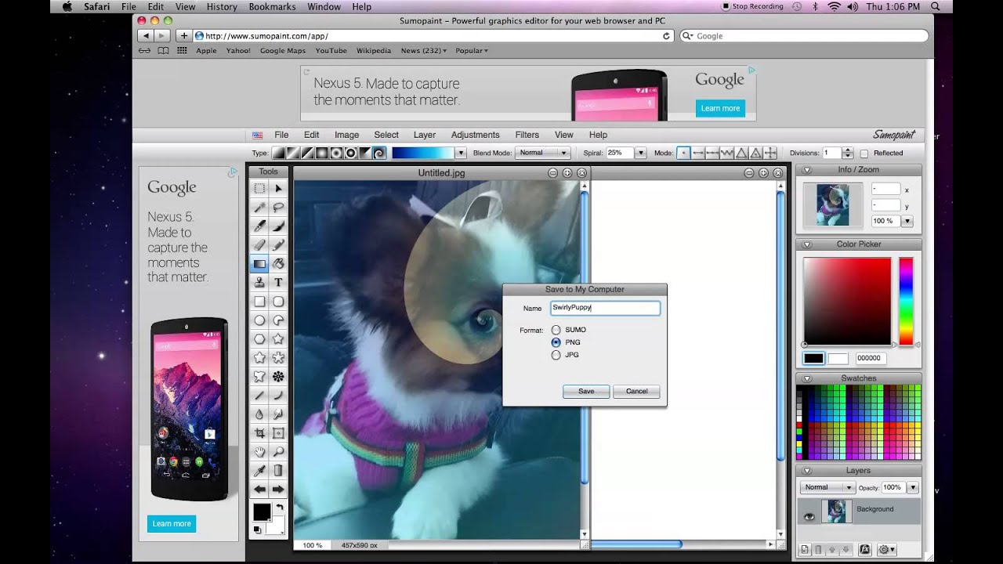Open the Adjustments menu
The width and height of the screenshot is (1003, 564).
tap(475, 135)
